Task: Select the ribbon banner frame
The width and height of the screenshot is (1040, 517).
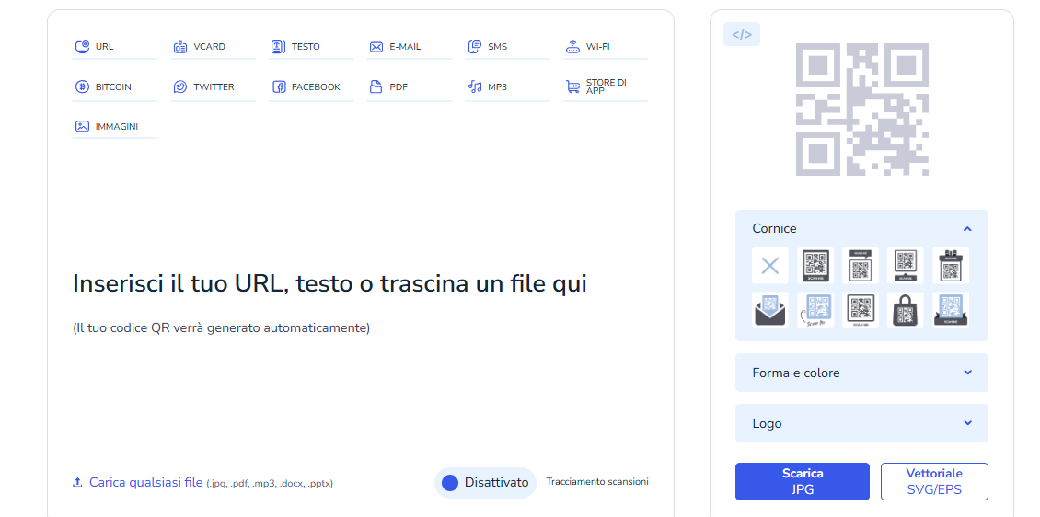Action: 951,310
